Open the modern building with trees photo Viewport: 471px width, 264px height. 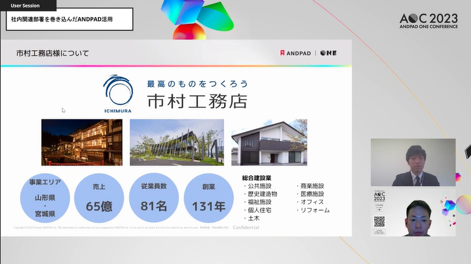click(177, 142)
